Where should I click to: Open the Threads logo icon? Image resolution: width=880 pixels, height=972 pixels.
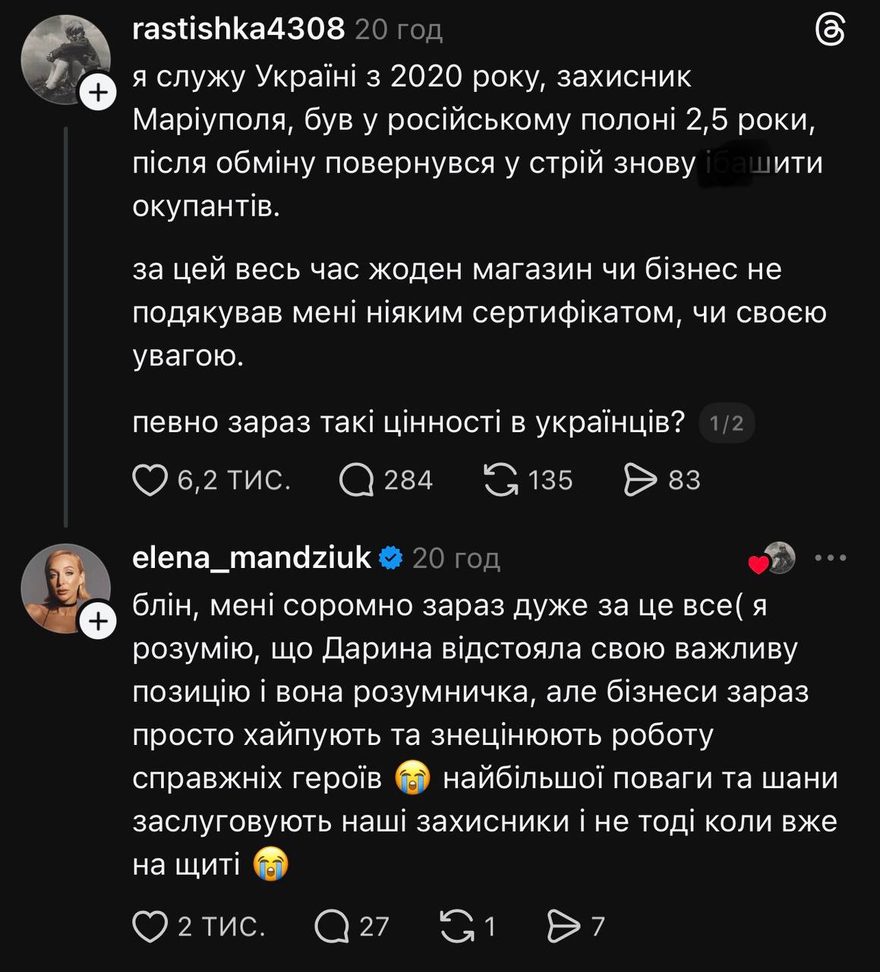(x=830, y=31)
